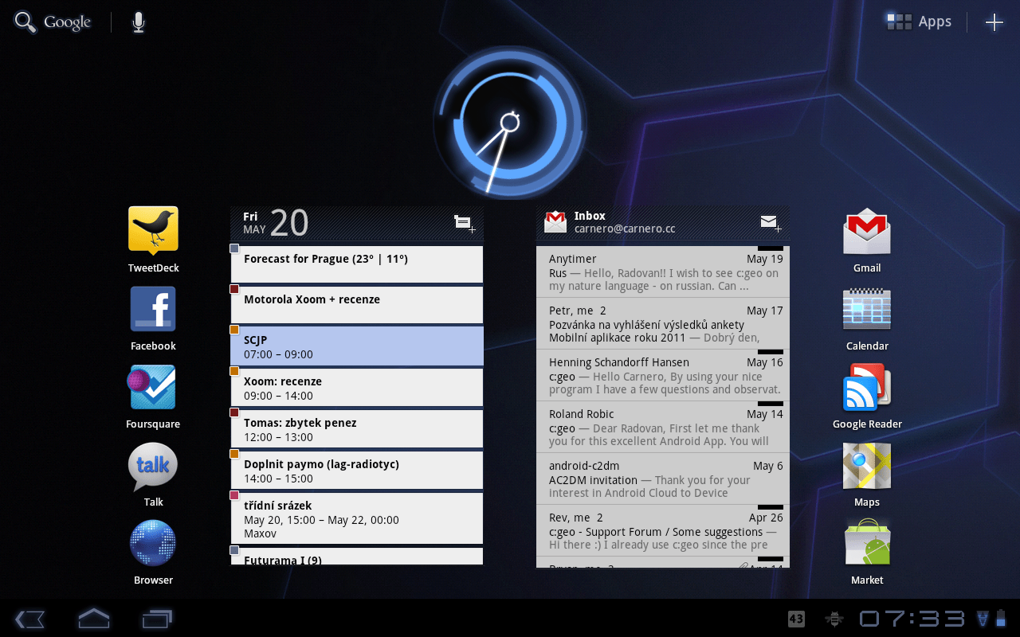
Task: Tap the network signal indicator in status bar
Action: (983, 619)
